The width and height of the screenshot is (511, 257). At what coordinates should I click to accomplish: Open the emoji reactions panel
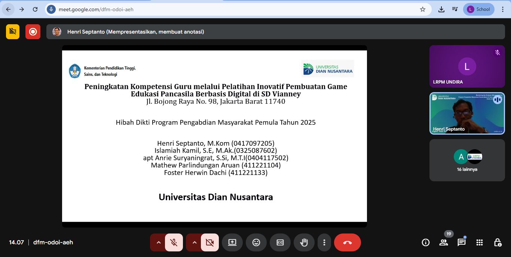click(256, 242)
